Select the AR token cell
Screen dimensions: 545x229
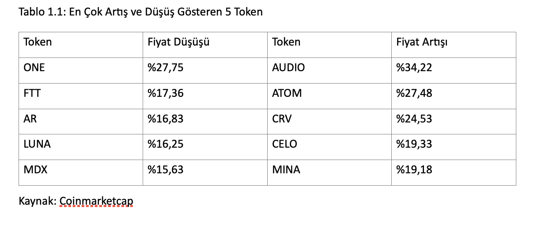tap(81, 122)
